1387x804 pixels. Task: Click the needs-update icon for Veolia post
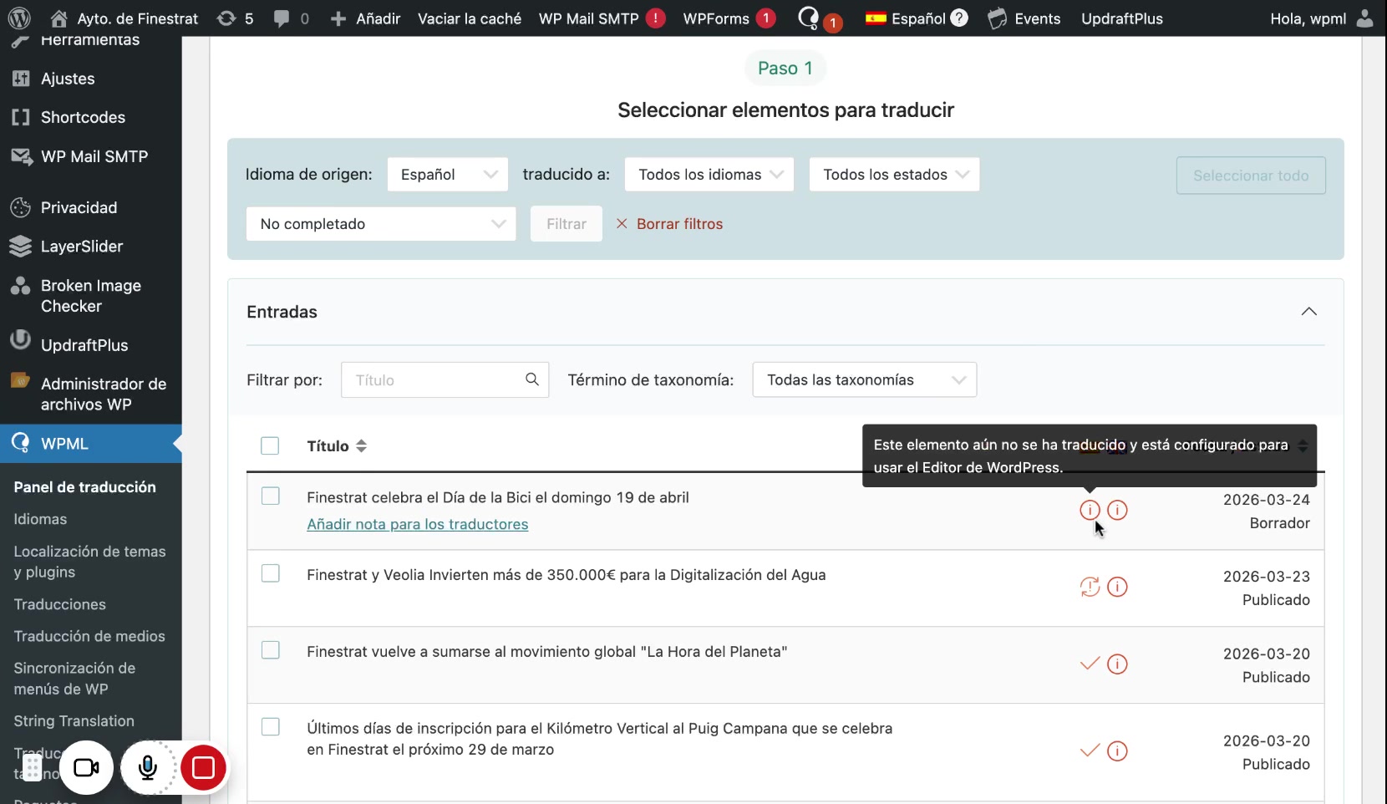1090,587
